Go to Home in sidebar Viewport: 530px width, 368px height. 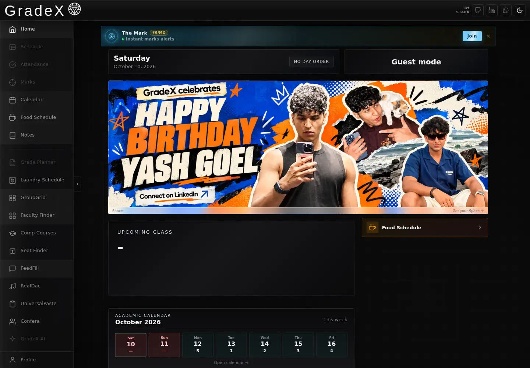click(x=37, y=29)
